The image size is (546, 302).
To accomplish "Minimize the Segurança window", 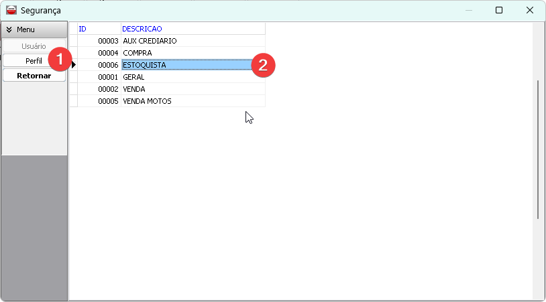I will coord(468,10).
